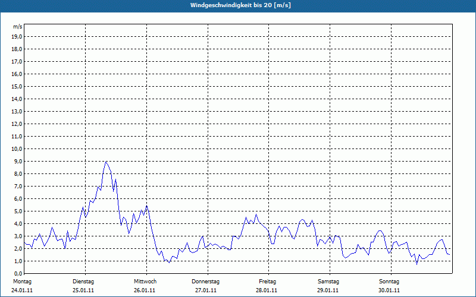Click the 5,0 axis value
The image size is (476, 297).
pos(18,211)
